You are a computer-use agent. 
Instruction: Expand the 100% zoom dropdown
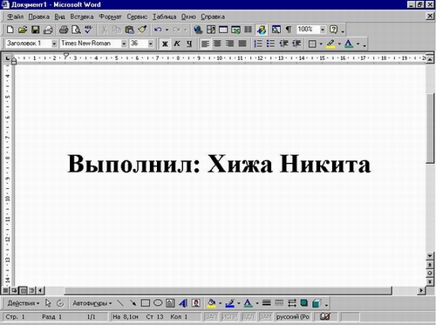click(323, 30)
